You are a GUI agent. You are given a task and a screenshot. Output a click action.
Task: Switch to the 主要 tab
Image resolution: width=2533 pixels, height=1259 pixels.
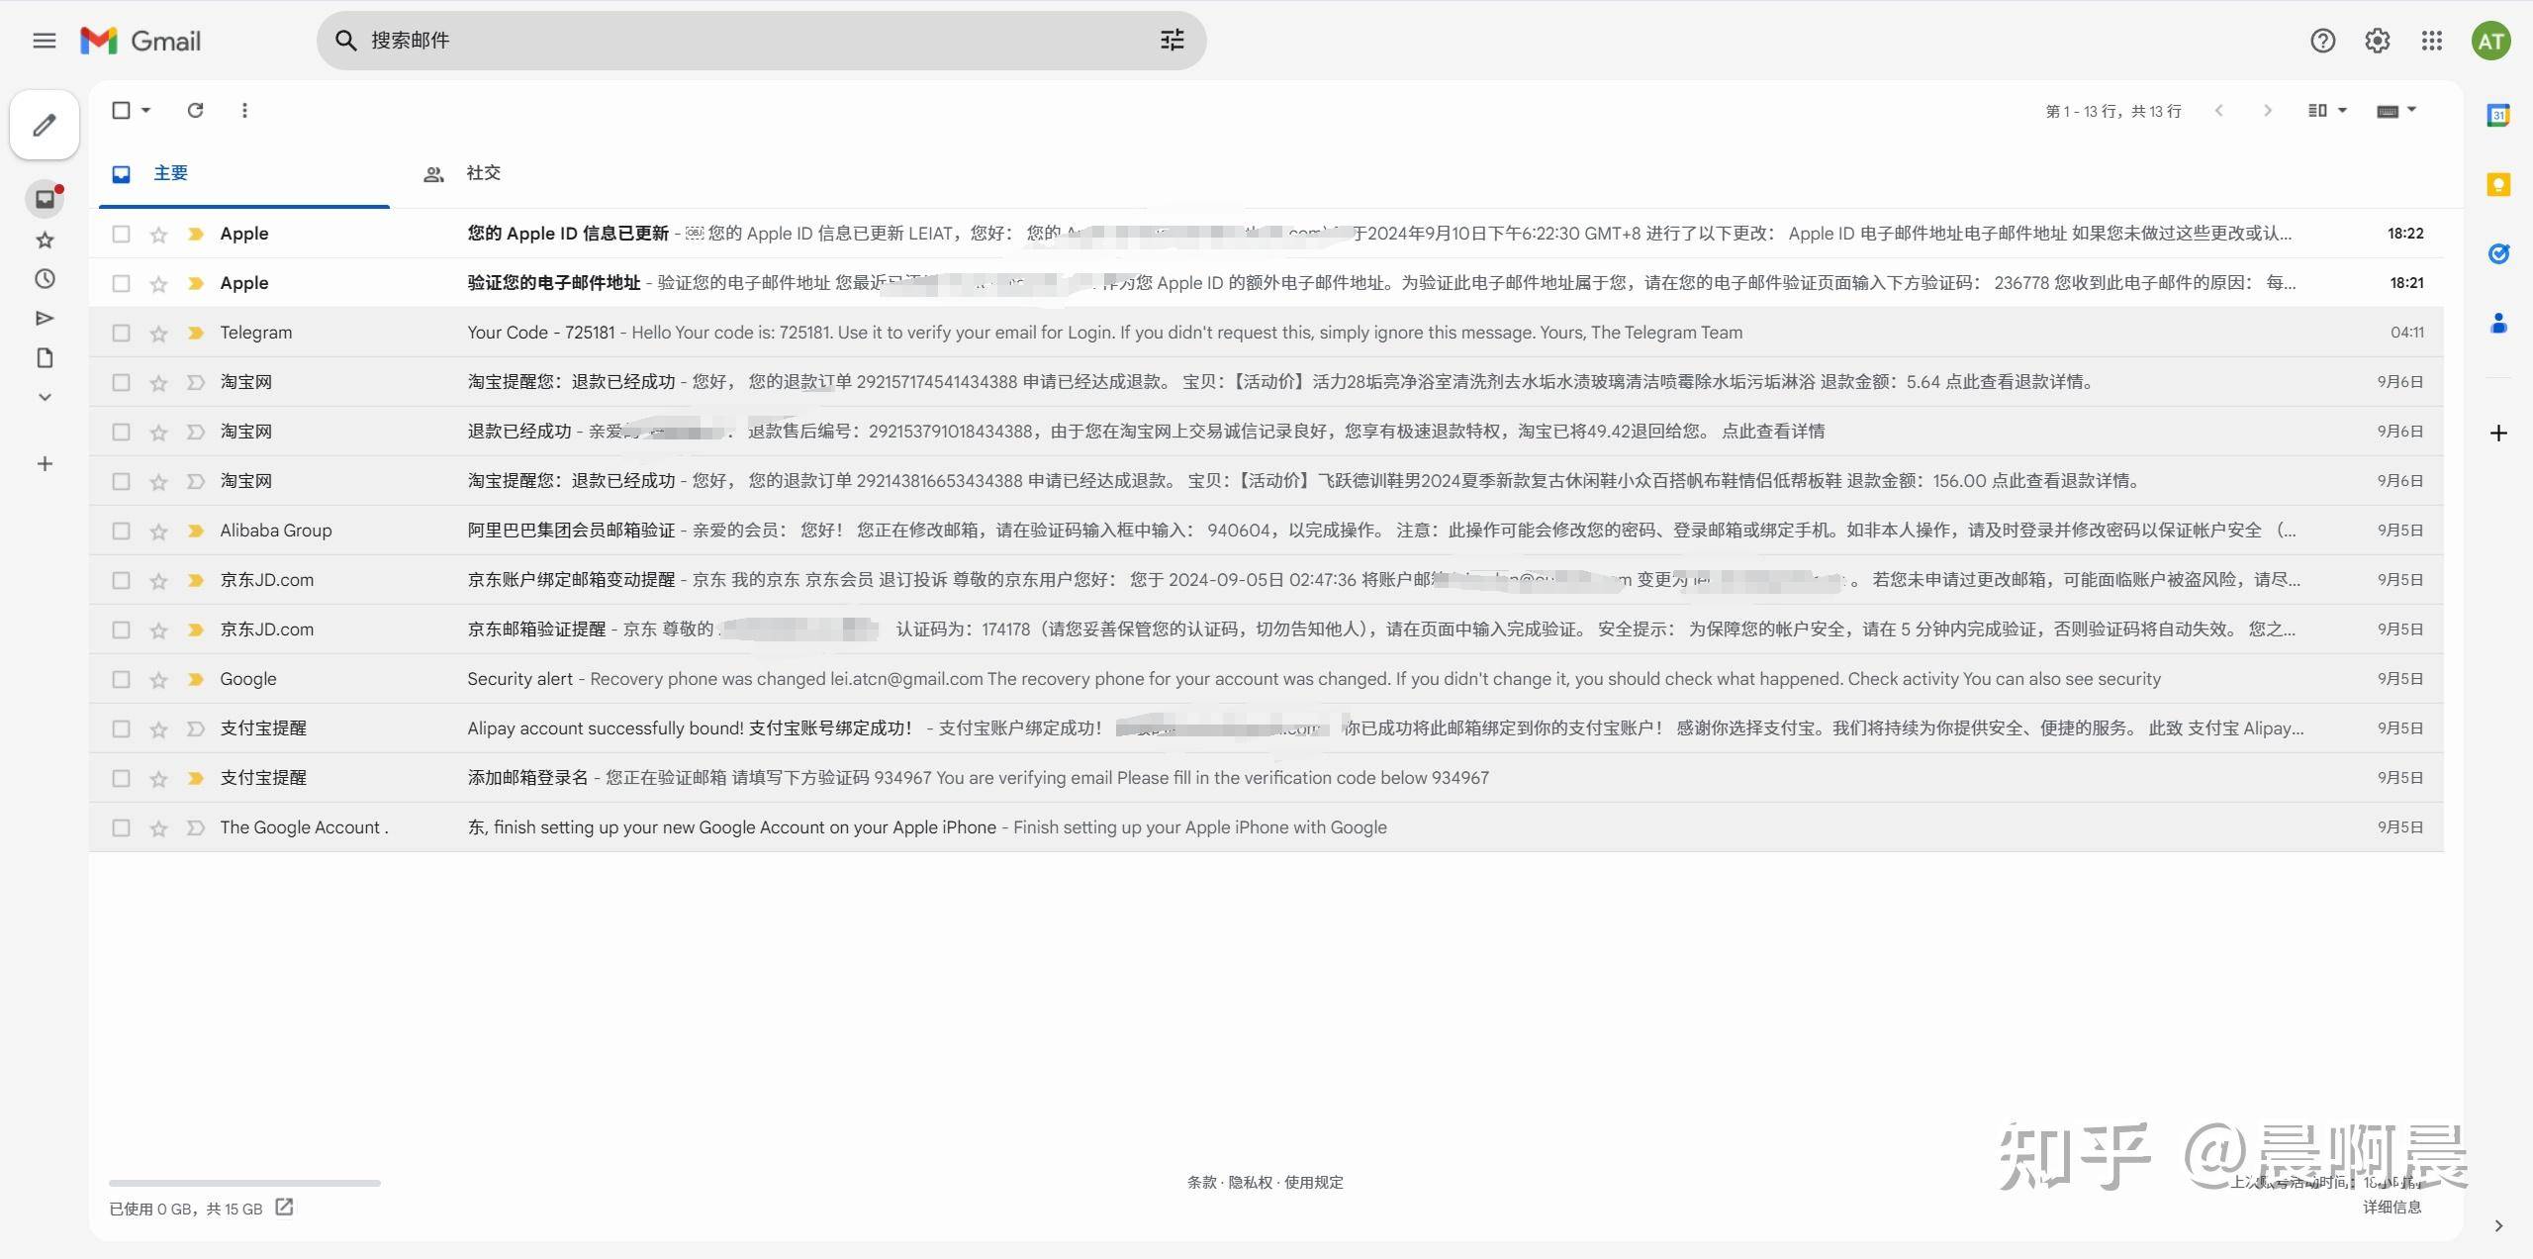(244, 173)
